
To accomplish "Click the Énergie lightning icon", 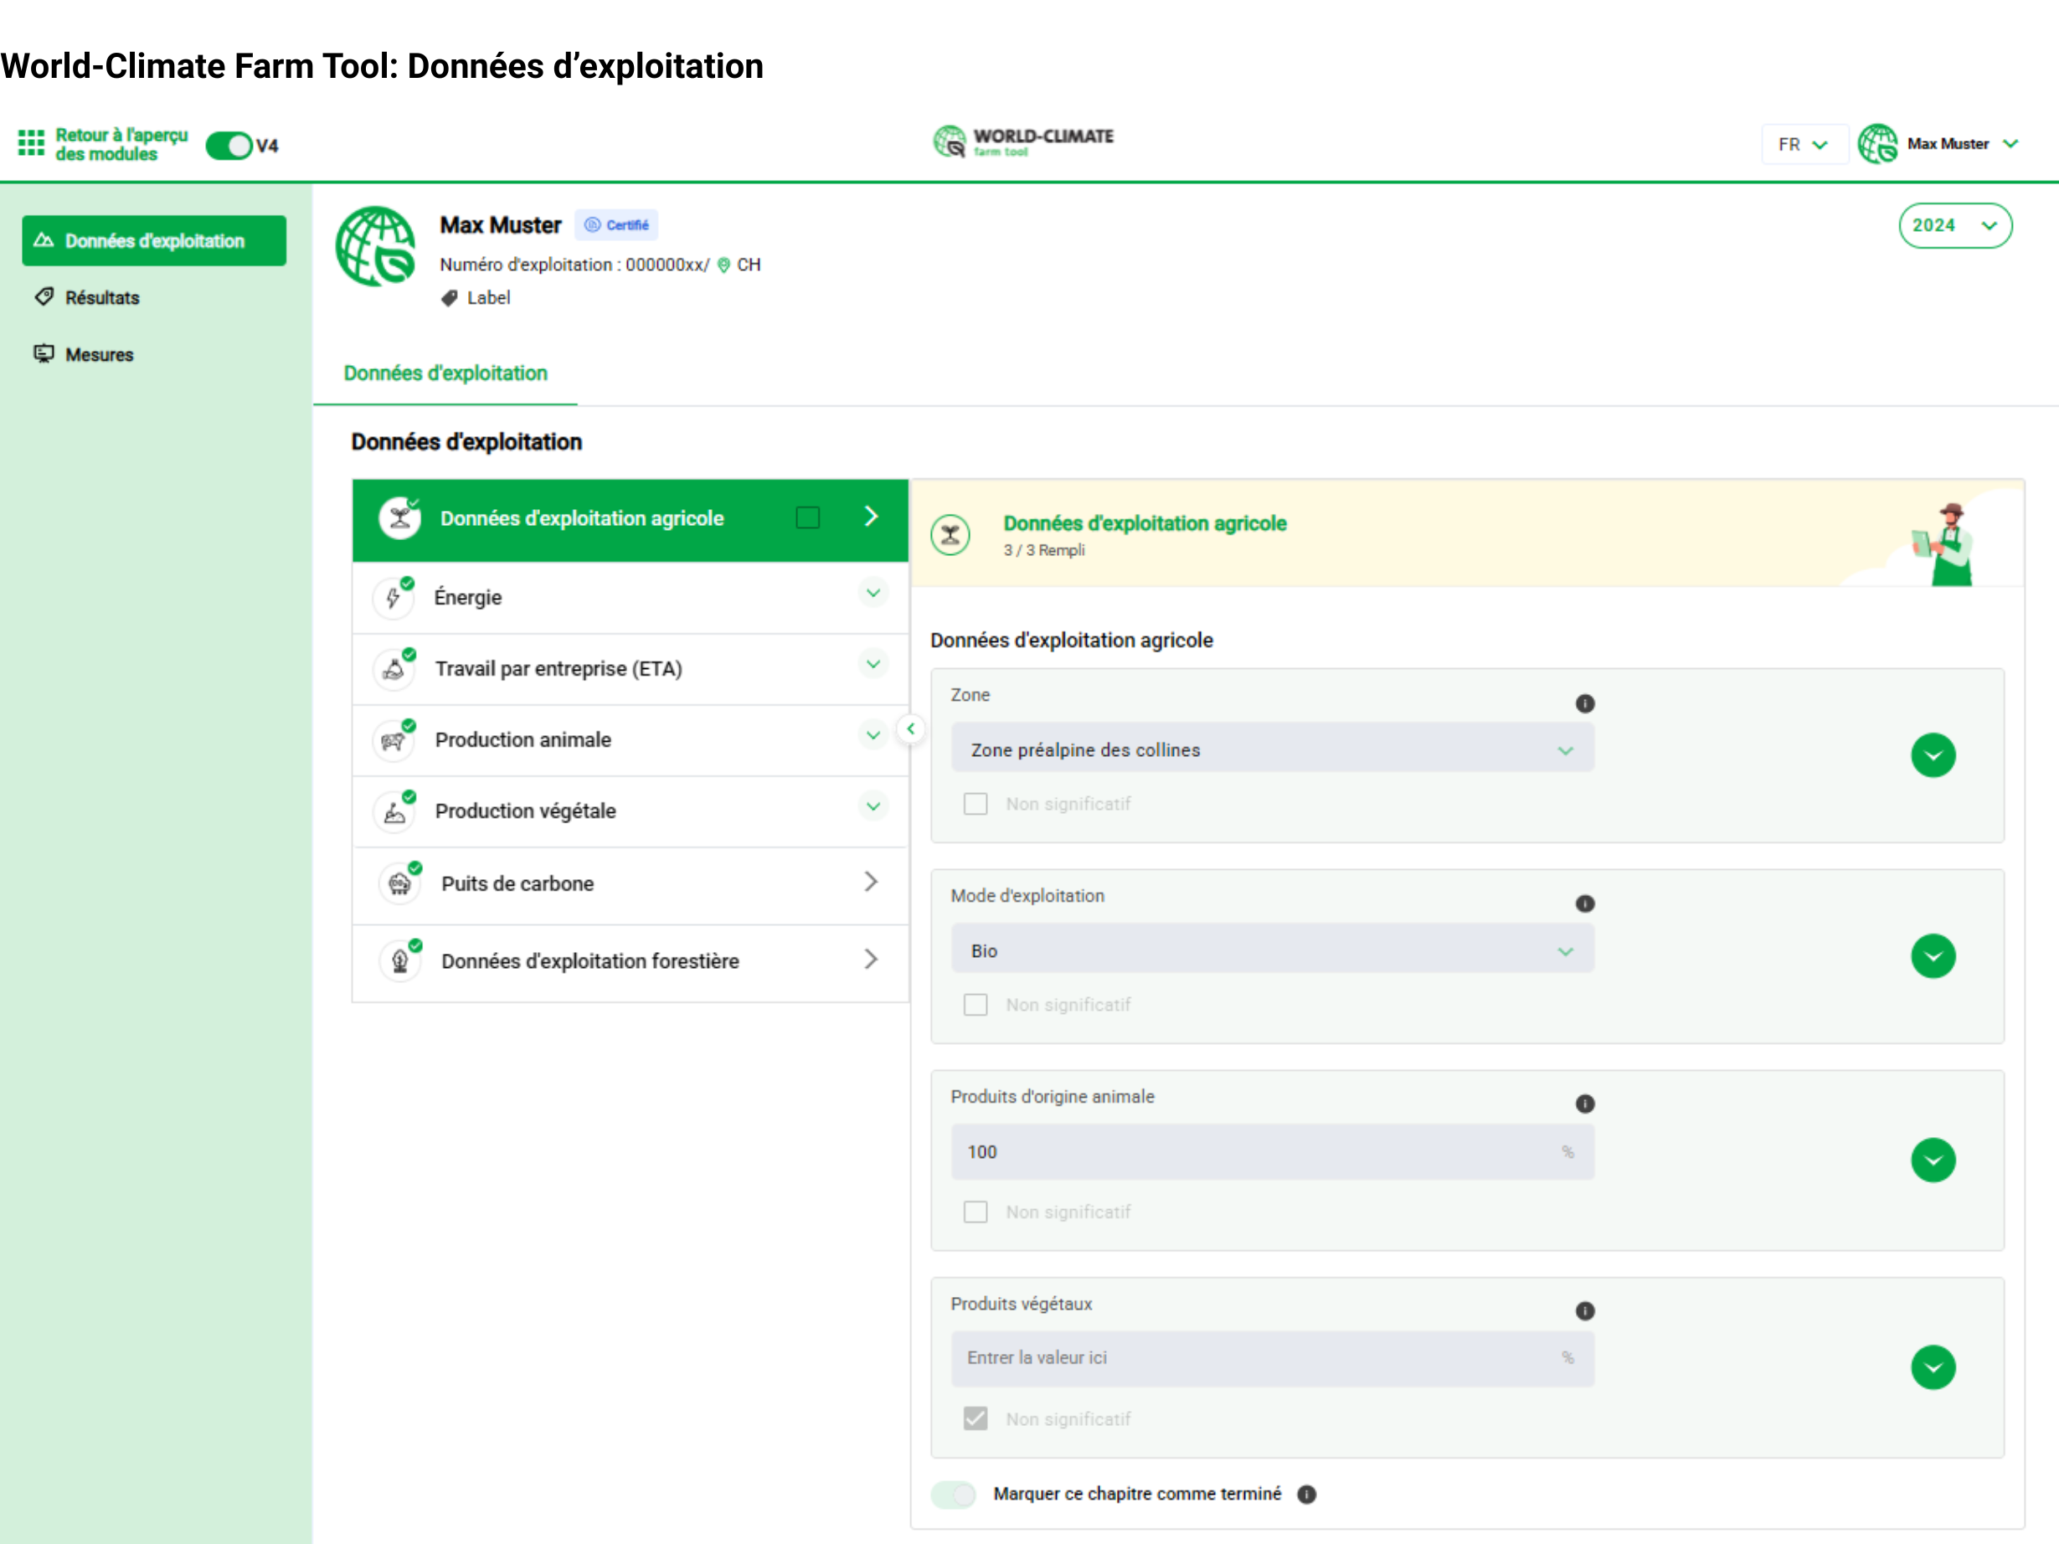I will [394, 598].
